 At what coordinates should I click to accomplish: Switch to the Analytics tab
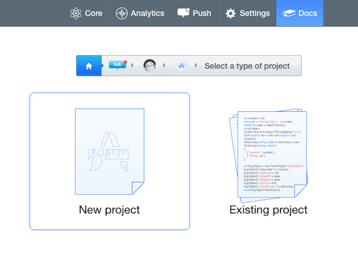coord(140,13)
